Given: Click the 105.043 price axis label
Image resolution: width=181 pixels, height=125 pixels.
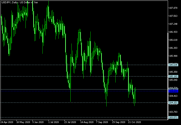Looking at the screenshot, I should [x=173, y=80].
